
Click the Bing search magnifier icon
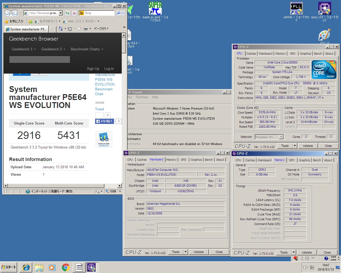click(119, 13)
